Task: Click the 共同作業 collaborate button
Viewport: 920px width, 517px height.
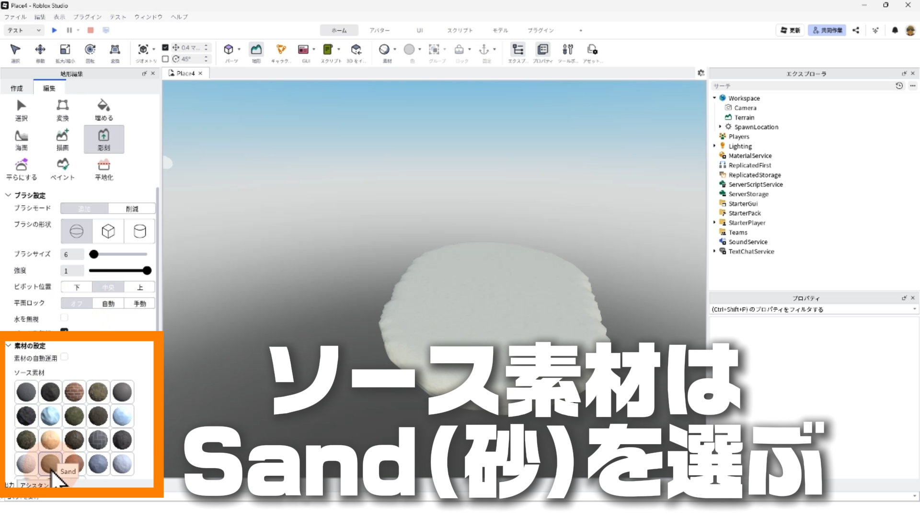Action: click(827, 30)
